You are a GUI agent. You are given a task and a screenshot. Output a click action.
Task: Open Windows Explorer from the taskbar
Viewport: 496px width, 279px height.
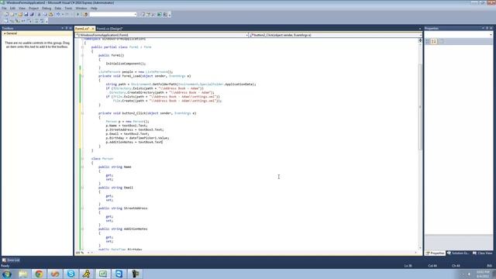tap(23, 274)
